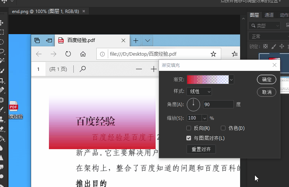Open the browser tab list chevron
The image size is (289, 187).
(x=147, y=40)
